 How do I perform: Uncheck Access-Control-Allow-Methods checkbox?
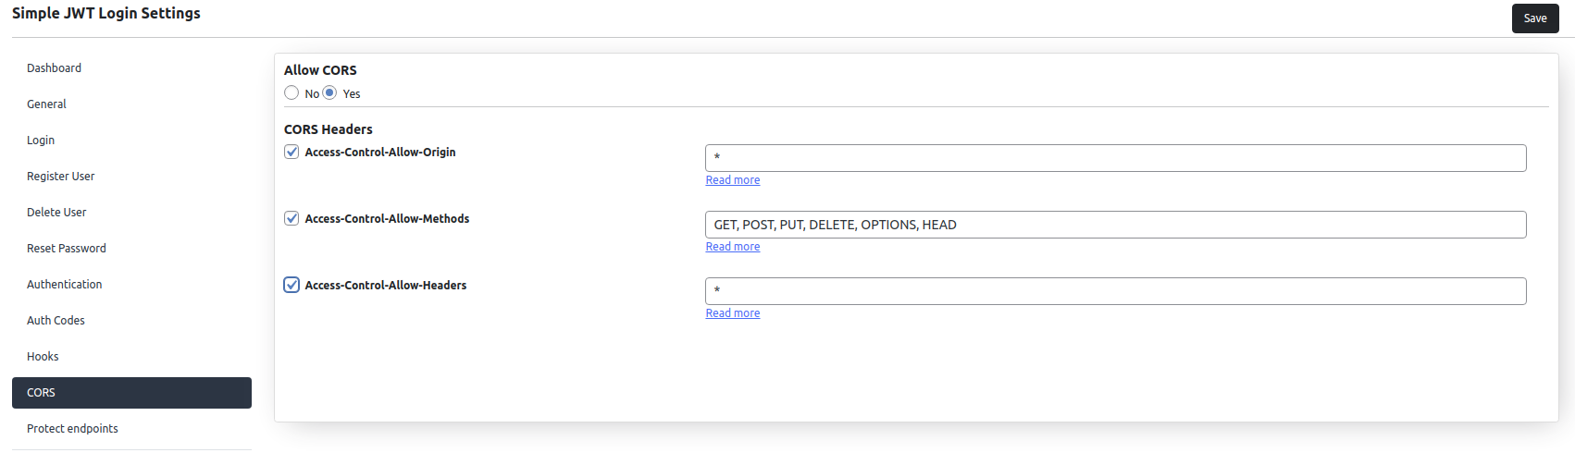(291, 218)
